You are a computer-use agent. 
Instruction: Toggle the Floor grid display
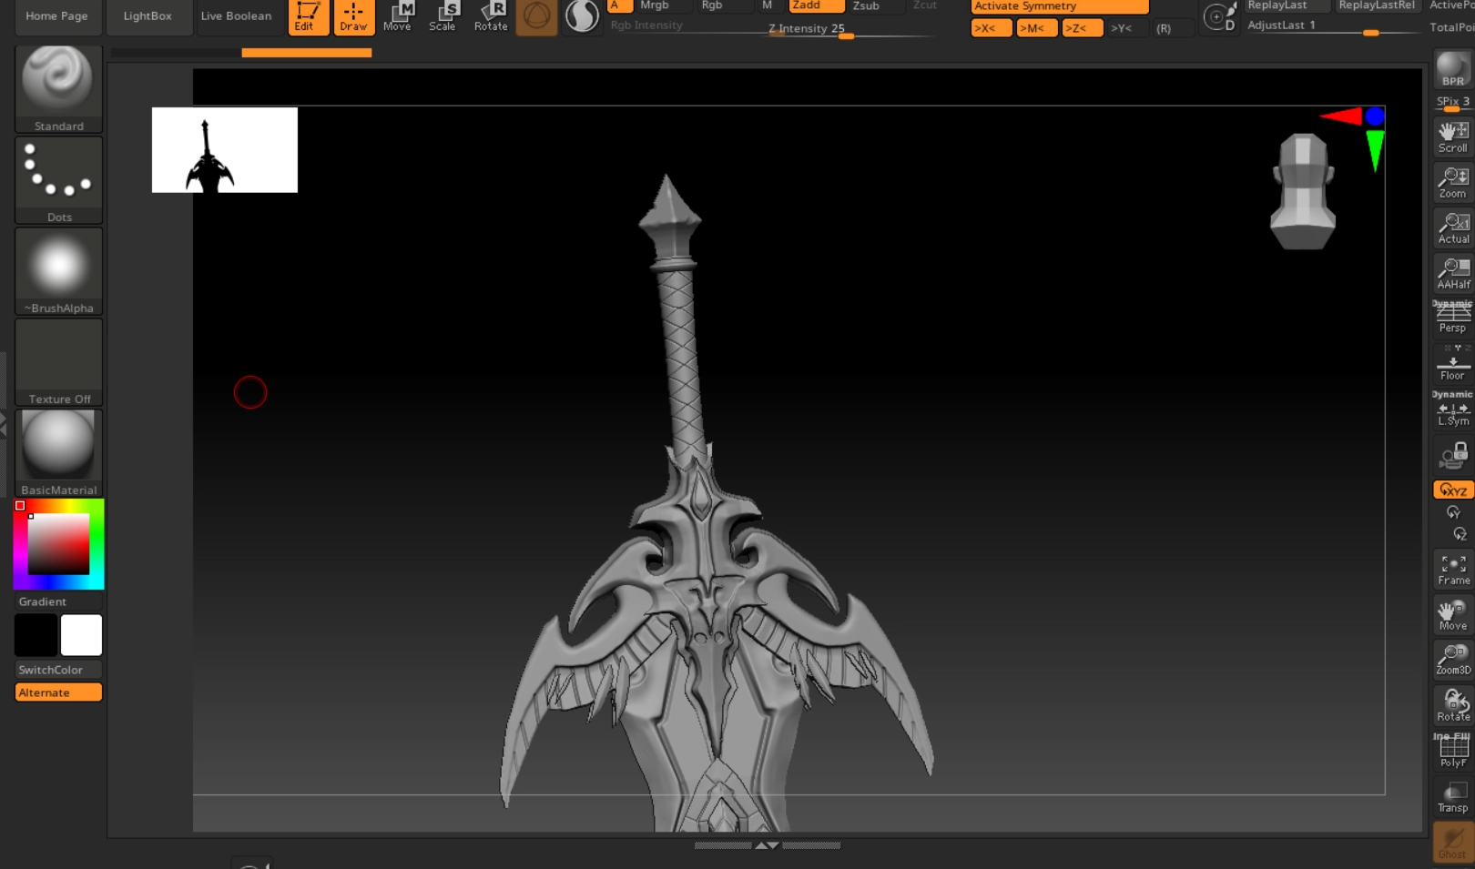coord(1453,365)
